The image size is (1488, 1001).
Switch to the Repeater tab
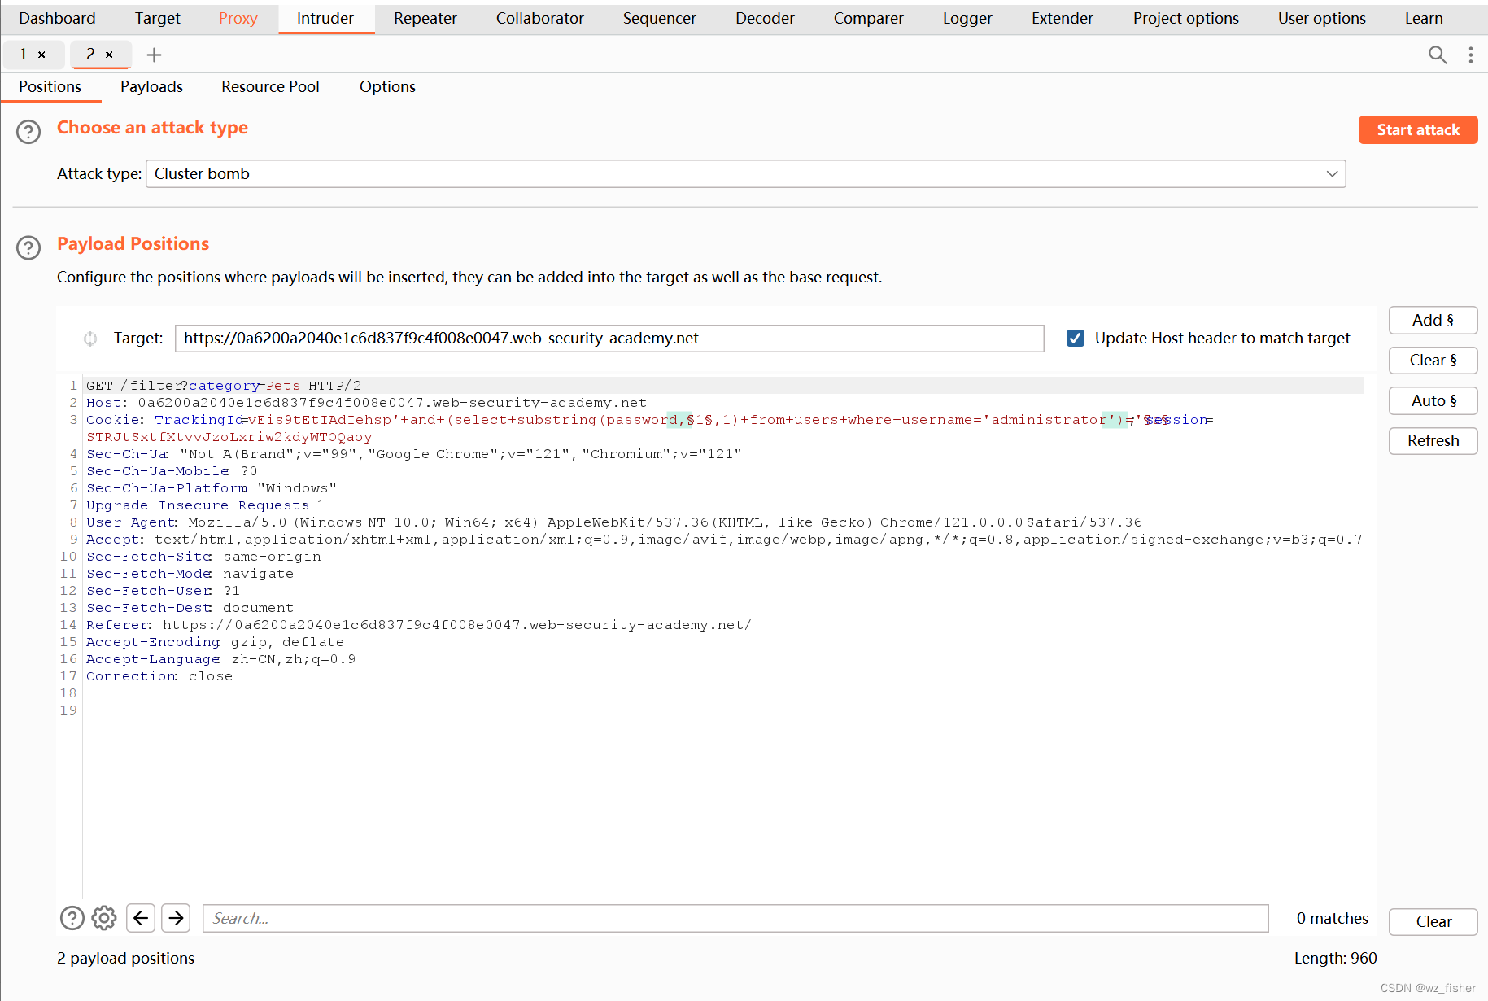[424, 18]
